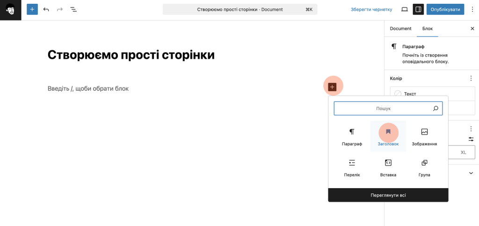Open Колір panel options menu
The height and width of the screenshot is (226, 479).
(x=471, y=79)
